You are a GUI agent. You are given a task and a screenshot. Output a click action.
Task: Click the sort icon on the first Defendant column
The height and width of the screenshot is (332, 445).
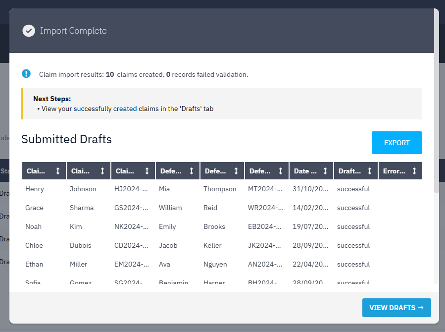pyautogui.click(x=193, y=170)
